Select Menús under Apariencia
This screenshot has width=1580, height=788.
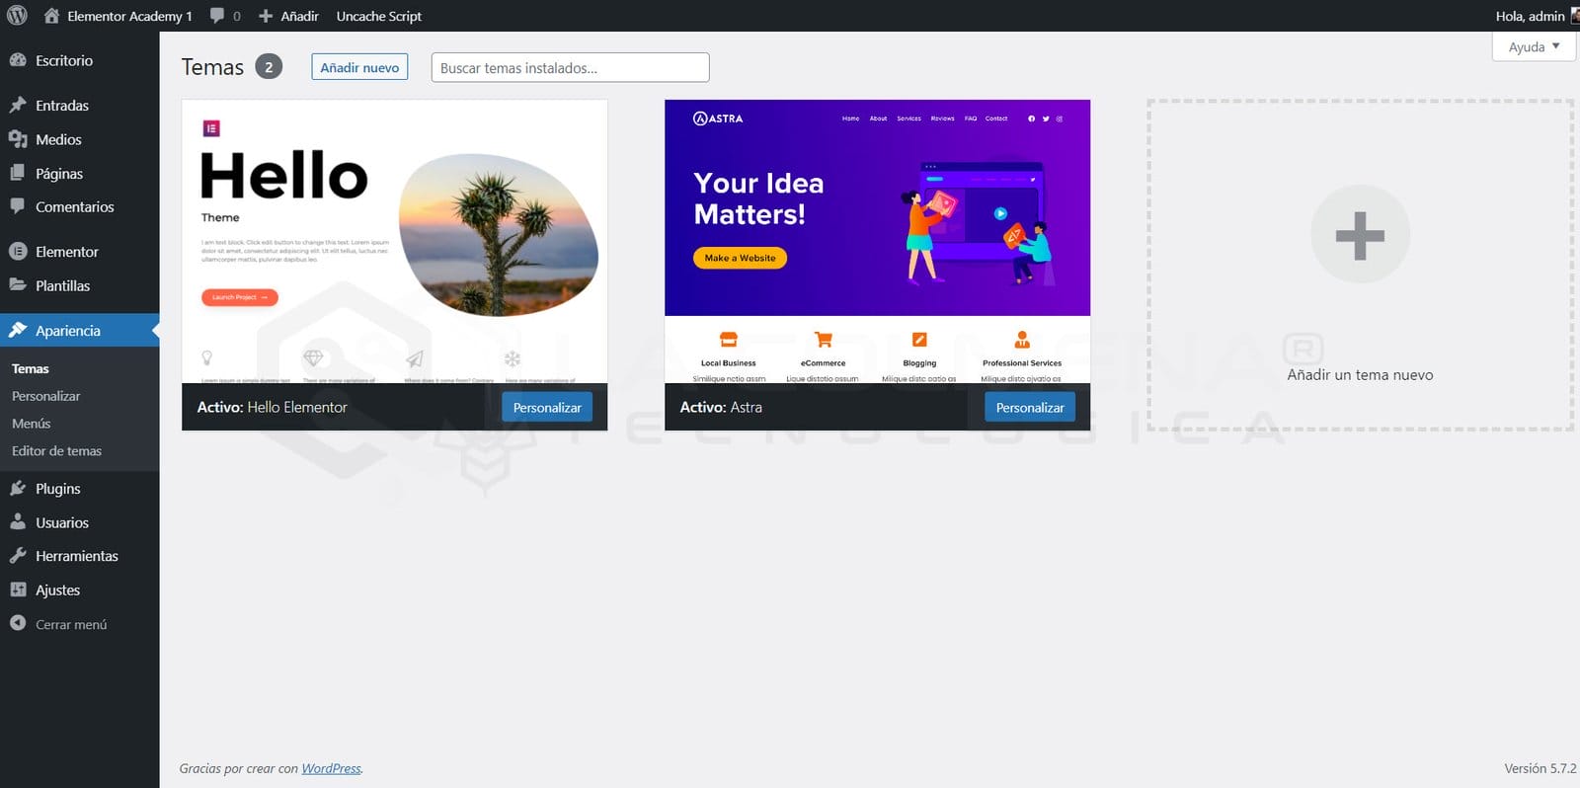[31, 424]
